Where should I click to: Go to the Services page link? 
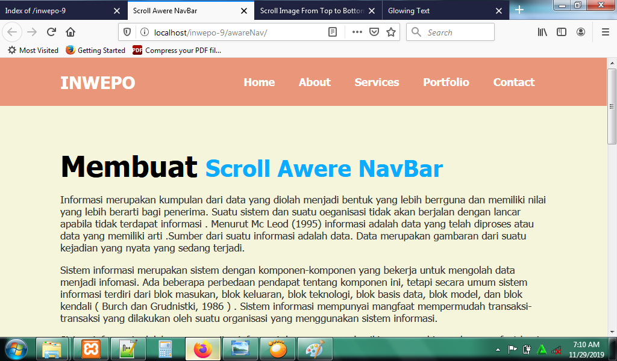click(377, 82)
